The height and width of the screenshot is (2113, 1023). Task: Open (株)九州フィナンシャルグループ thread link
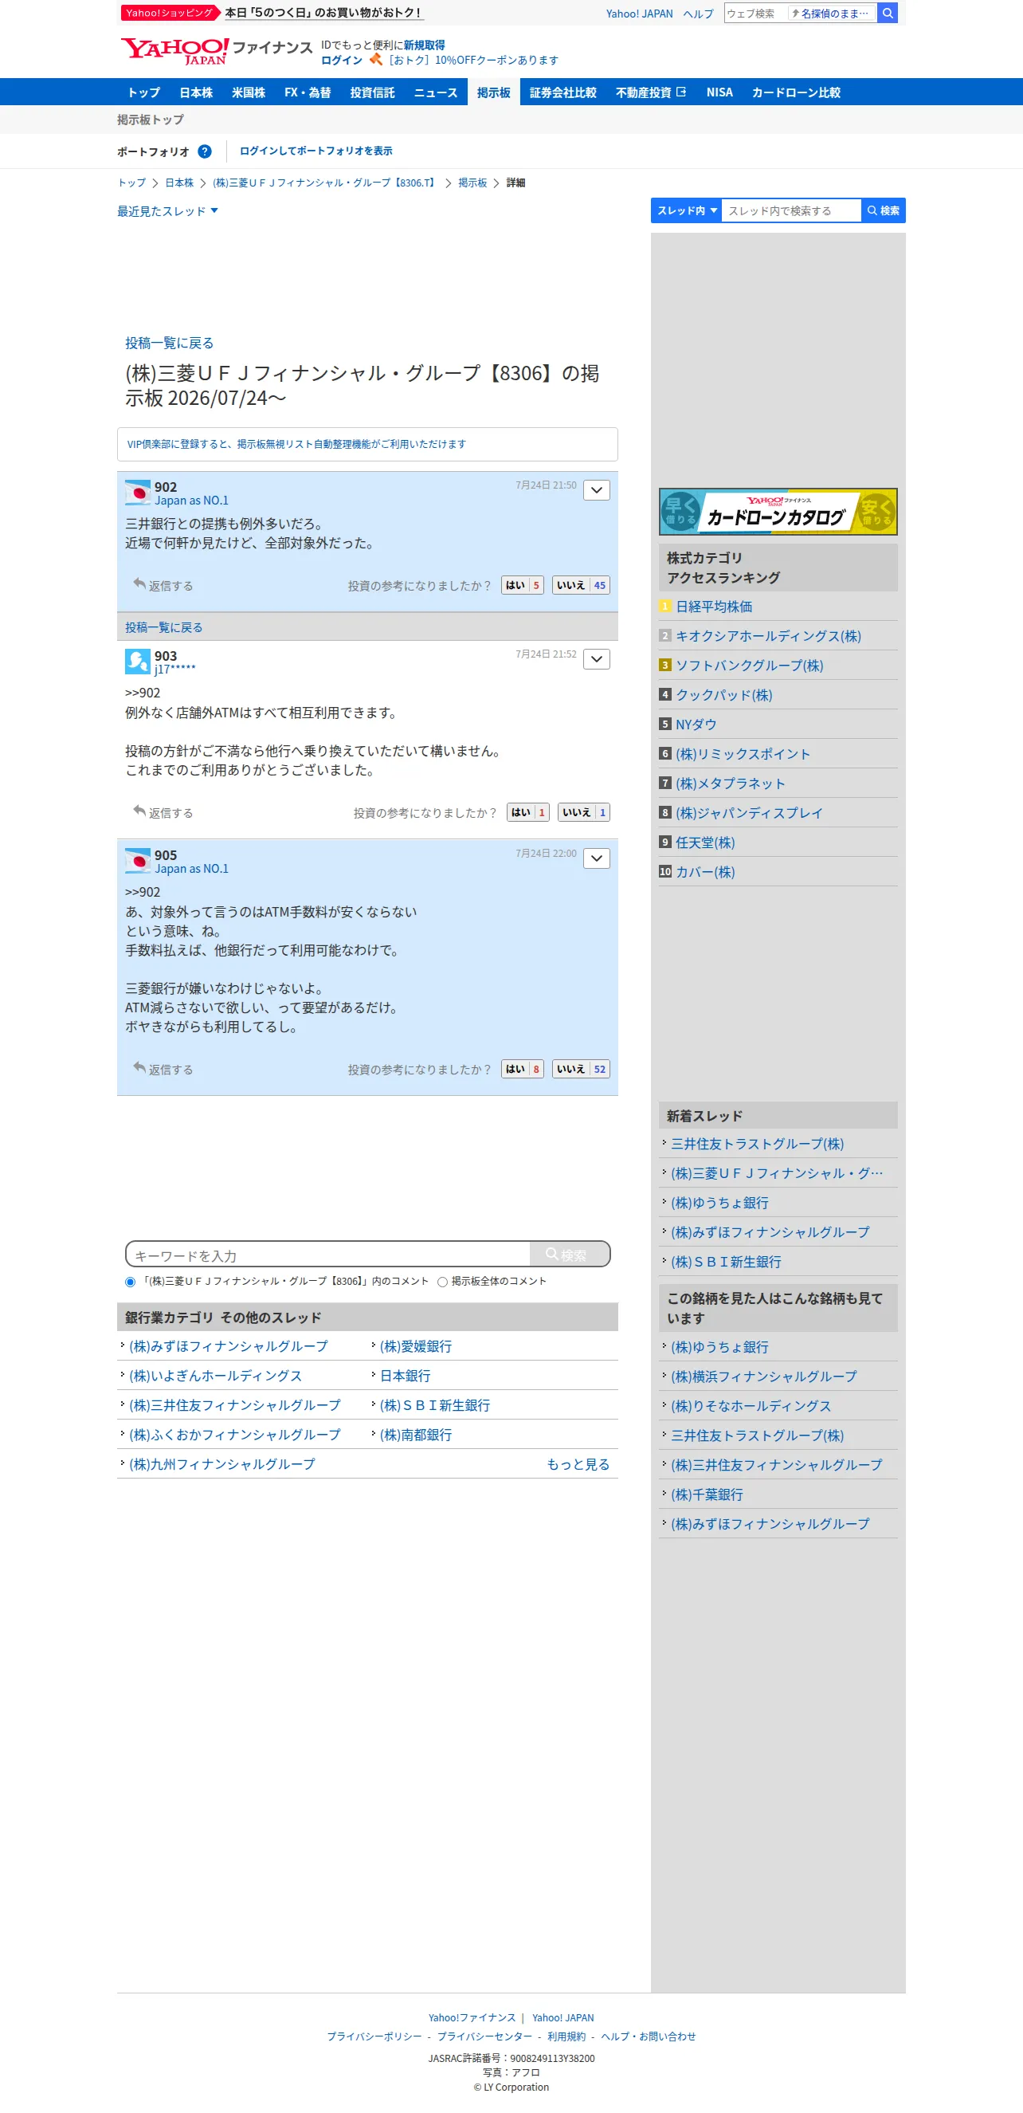pyautogui.click(x=222, y=1465)
